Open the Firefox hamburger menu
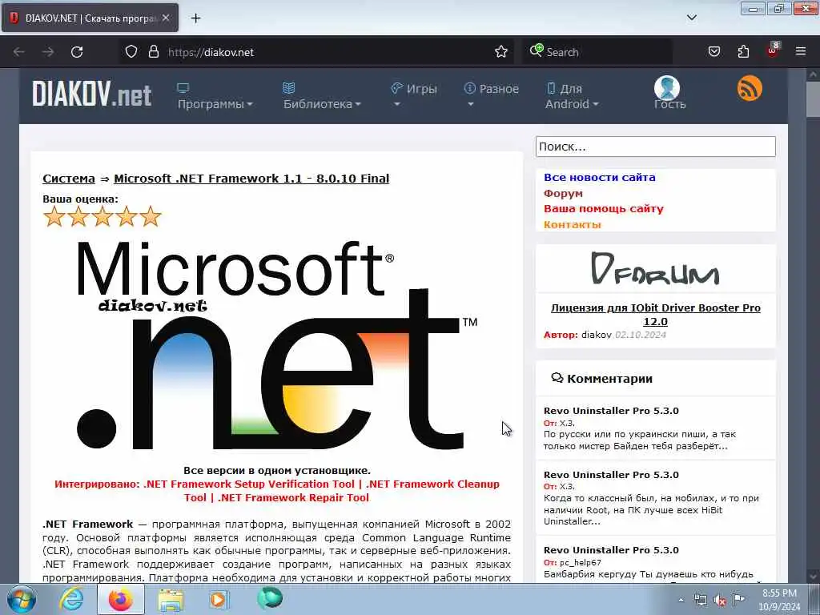 point(801,52)
